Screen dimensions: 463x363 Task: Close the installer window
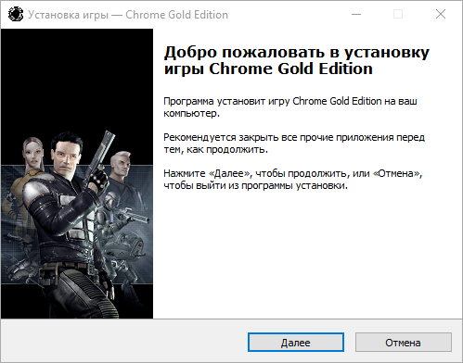click(x=441, y=14)
